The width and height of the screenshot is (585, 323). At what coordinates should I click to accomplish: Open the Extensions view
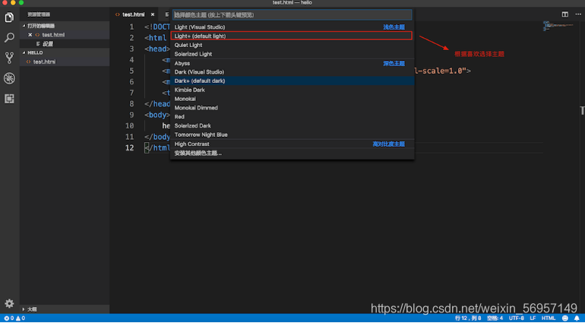[9, 99]
